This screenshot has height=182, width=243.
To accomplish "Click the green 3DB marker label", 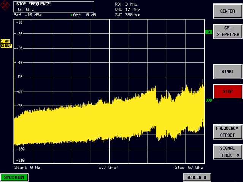I will (208, 100).
